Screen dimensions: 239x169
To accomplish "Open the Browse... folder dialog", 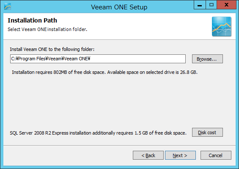I will pos(207,59).
